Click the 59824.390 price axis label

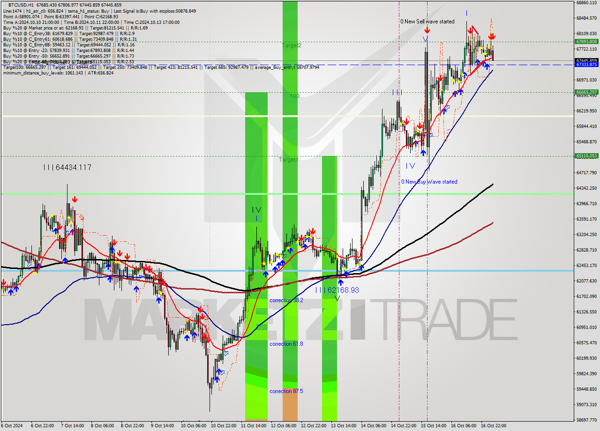pos(586,374)
